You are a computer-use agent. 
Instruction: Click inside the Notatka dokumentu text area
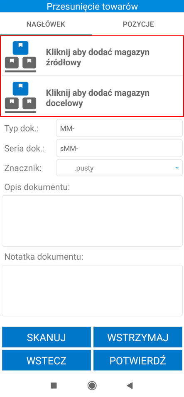(x=92, y=290)
